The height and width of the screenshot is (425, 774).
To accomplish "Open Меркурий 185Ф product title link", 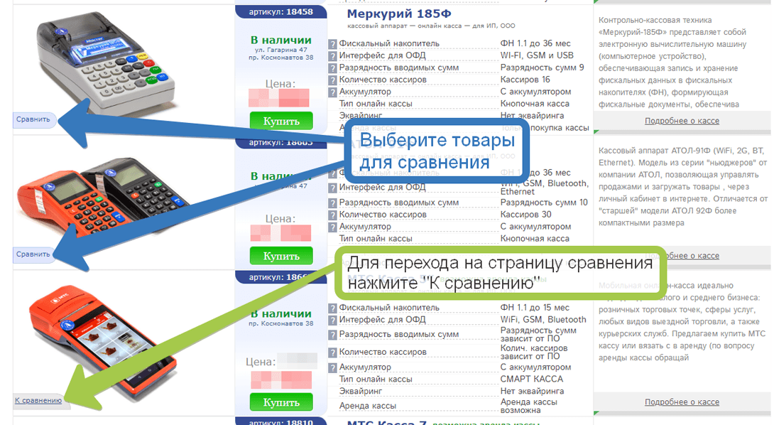I will point(400,14).
